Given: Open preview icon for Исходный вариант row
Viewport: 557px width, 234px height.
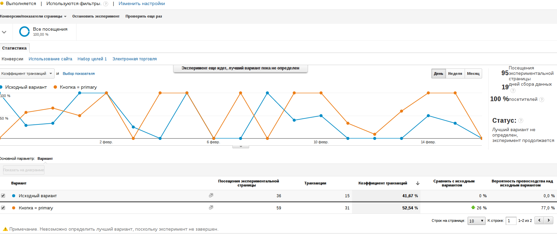Looking at the screenshot, I should [211, 195].
